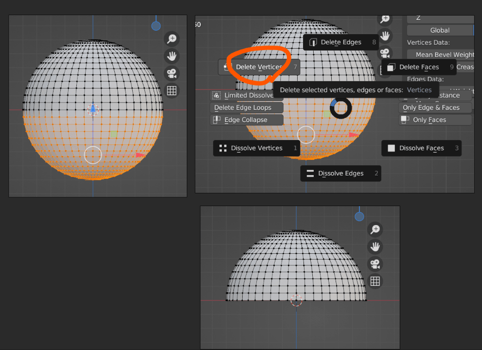
Task: Toggle camera view in top-left viewport
Action: coord(172,73)
